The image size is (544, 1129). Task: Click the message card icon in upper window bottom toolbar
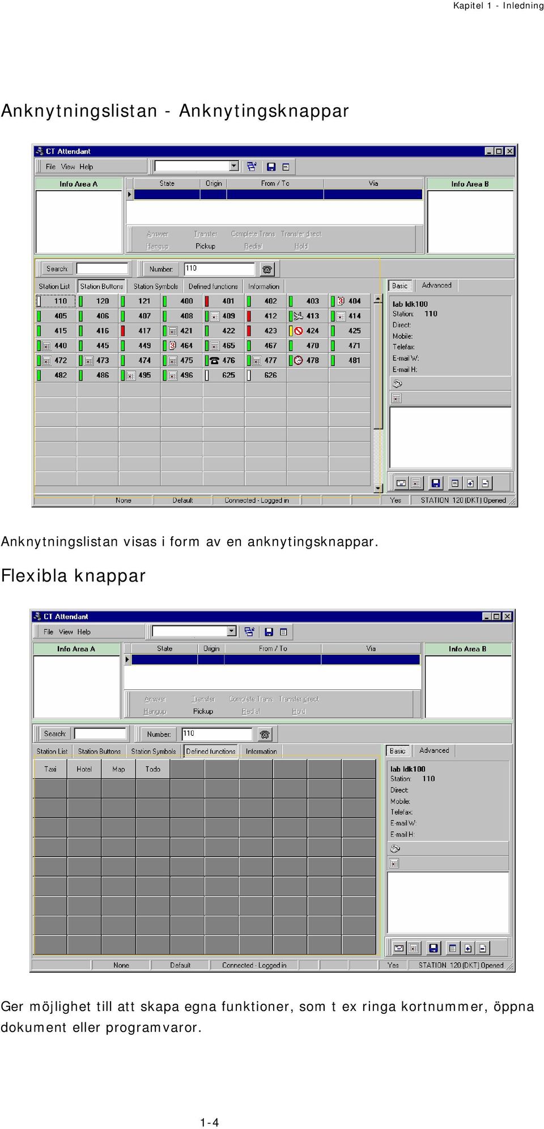point(401,483)
